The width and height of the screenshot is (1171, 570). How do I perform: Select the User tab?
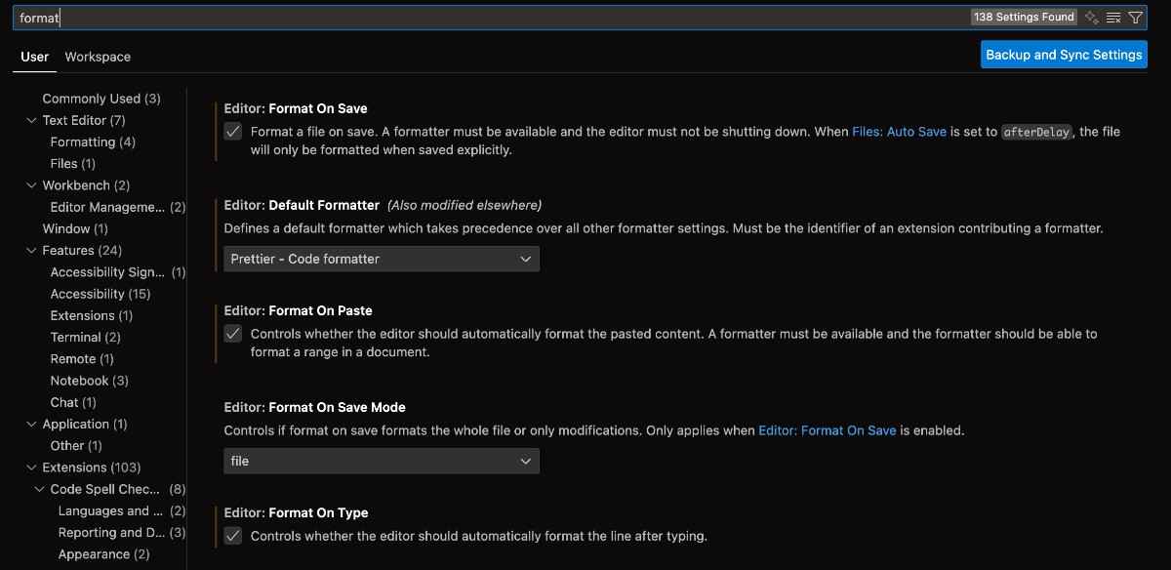pyautogui.click(x=34, y=57)
